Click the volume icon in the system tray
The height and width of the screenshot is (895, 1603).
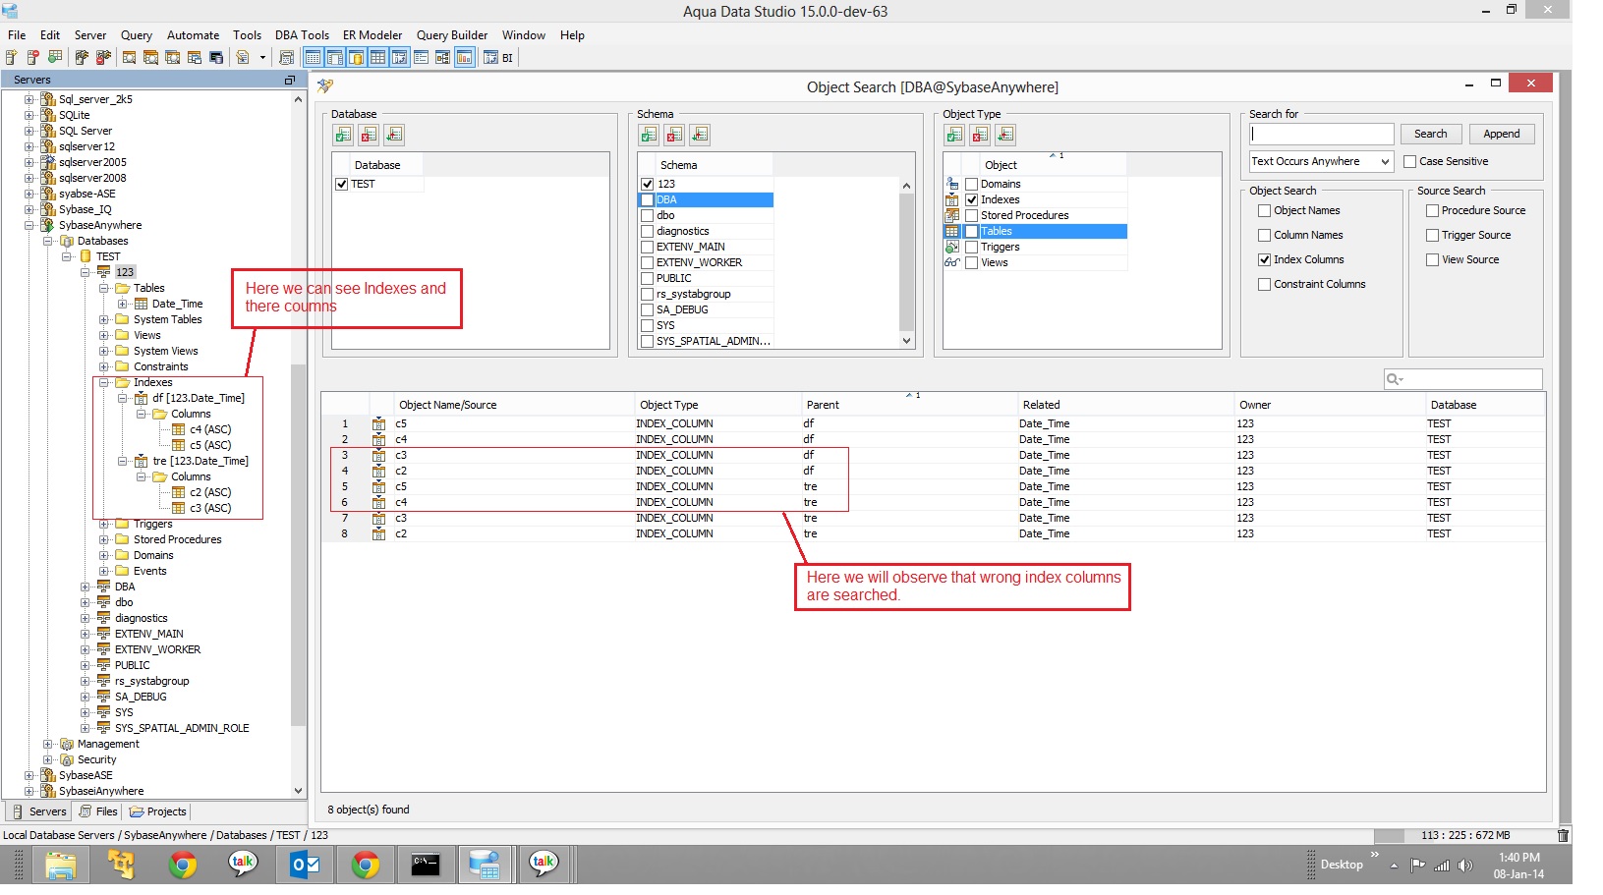pyautogui.click(x=1465, y=866)
